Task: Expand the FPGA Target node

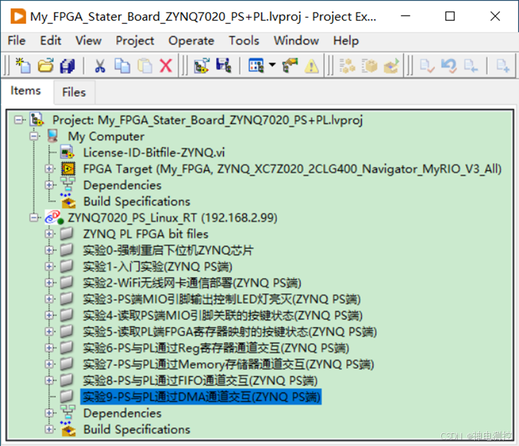Action: point(49,168)
